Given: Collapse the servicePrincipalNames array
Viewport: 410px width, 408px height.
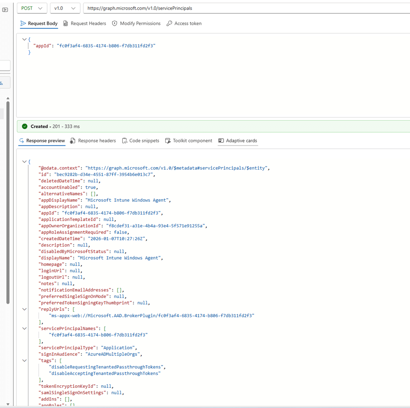Looking at the screenshot, I should click(24, 329).
